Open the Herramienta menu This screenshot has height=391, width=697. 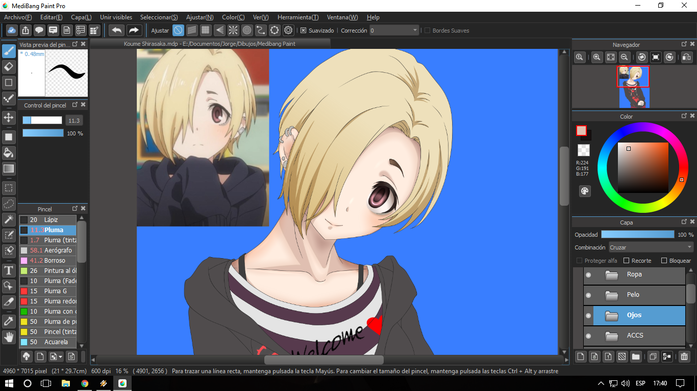(298, 17)
